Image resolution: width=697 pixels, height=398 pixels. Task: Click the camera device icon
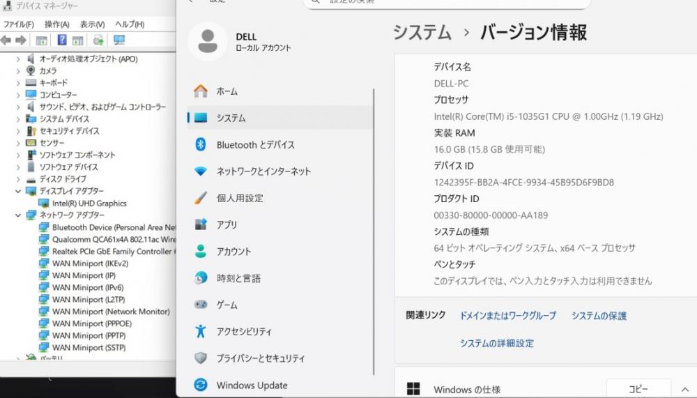point(31,70)
